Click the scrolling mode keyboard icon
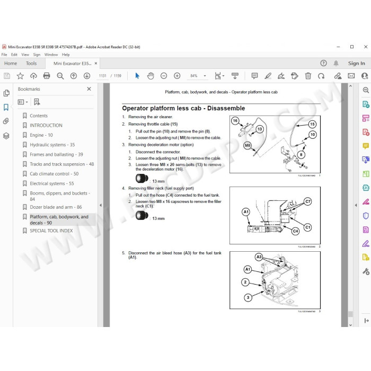The image size is (371, 371). point(235,76)
